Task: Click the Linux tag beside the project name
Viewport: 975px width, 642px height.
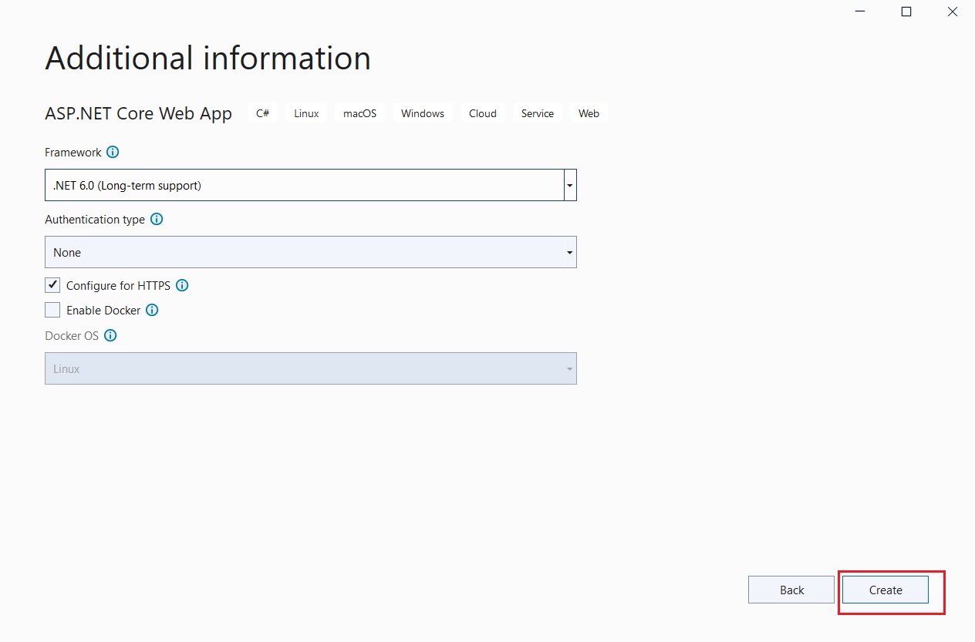Action: 306,113
